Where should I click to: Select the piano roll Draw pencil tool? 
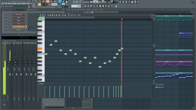[x=48, y=15]
